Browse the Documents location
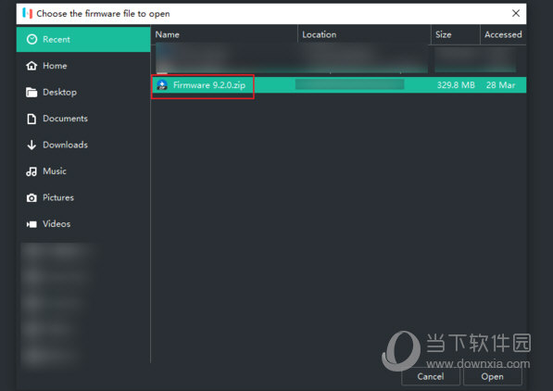 83,119
